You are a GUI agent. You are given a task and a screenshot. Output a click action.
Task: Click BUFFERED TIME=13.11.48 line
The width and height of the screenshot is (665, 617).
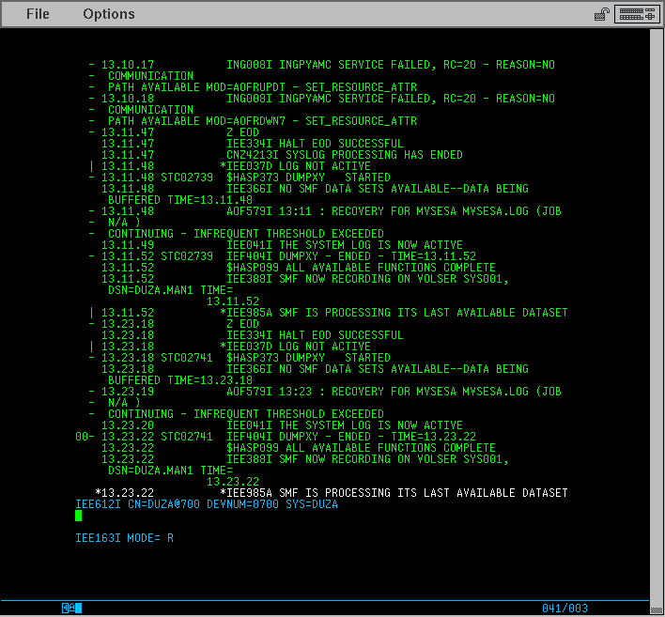pos(180,200)
